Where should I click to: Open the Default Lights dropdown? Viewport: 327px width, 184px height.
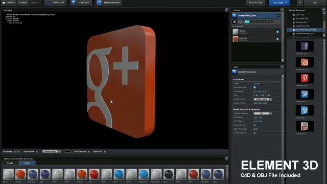click(x=52, y=151)
